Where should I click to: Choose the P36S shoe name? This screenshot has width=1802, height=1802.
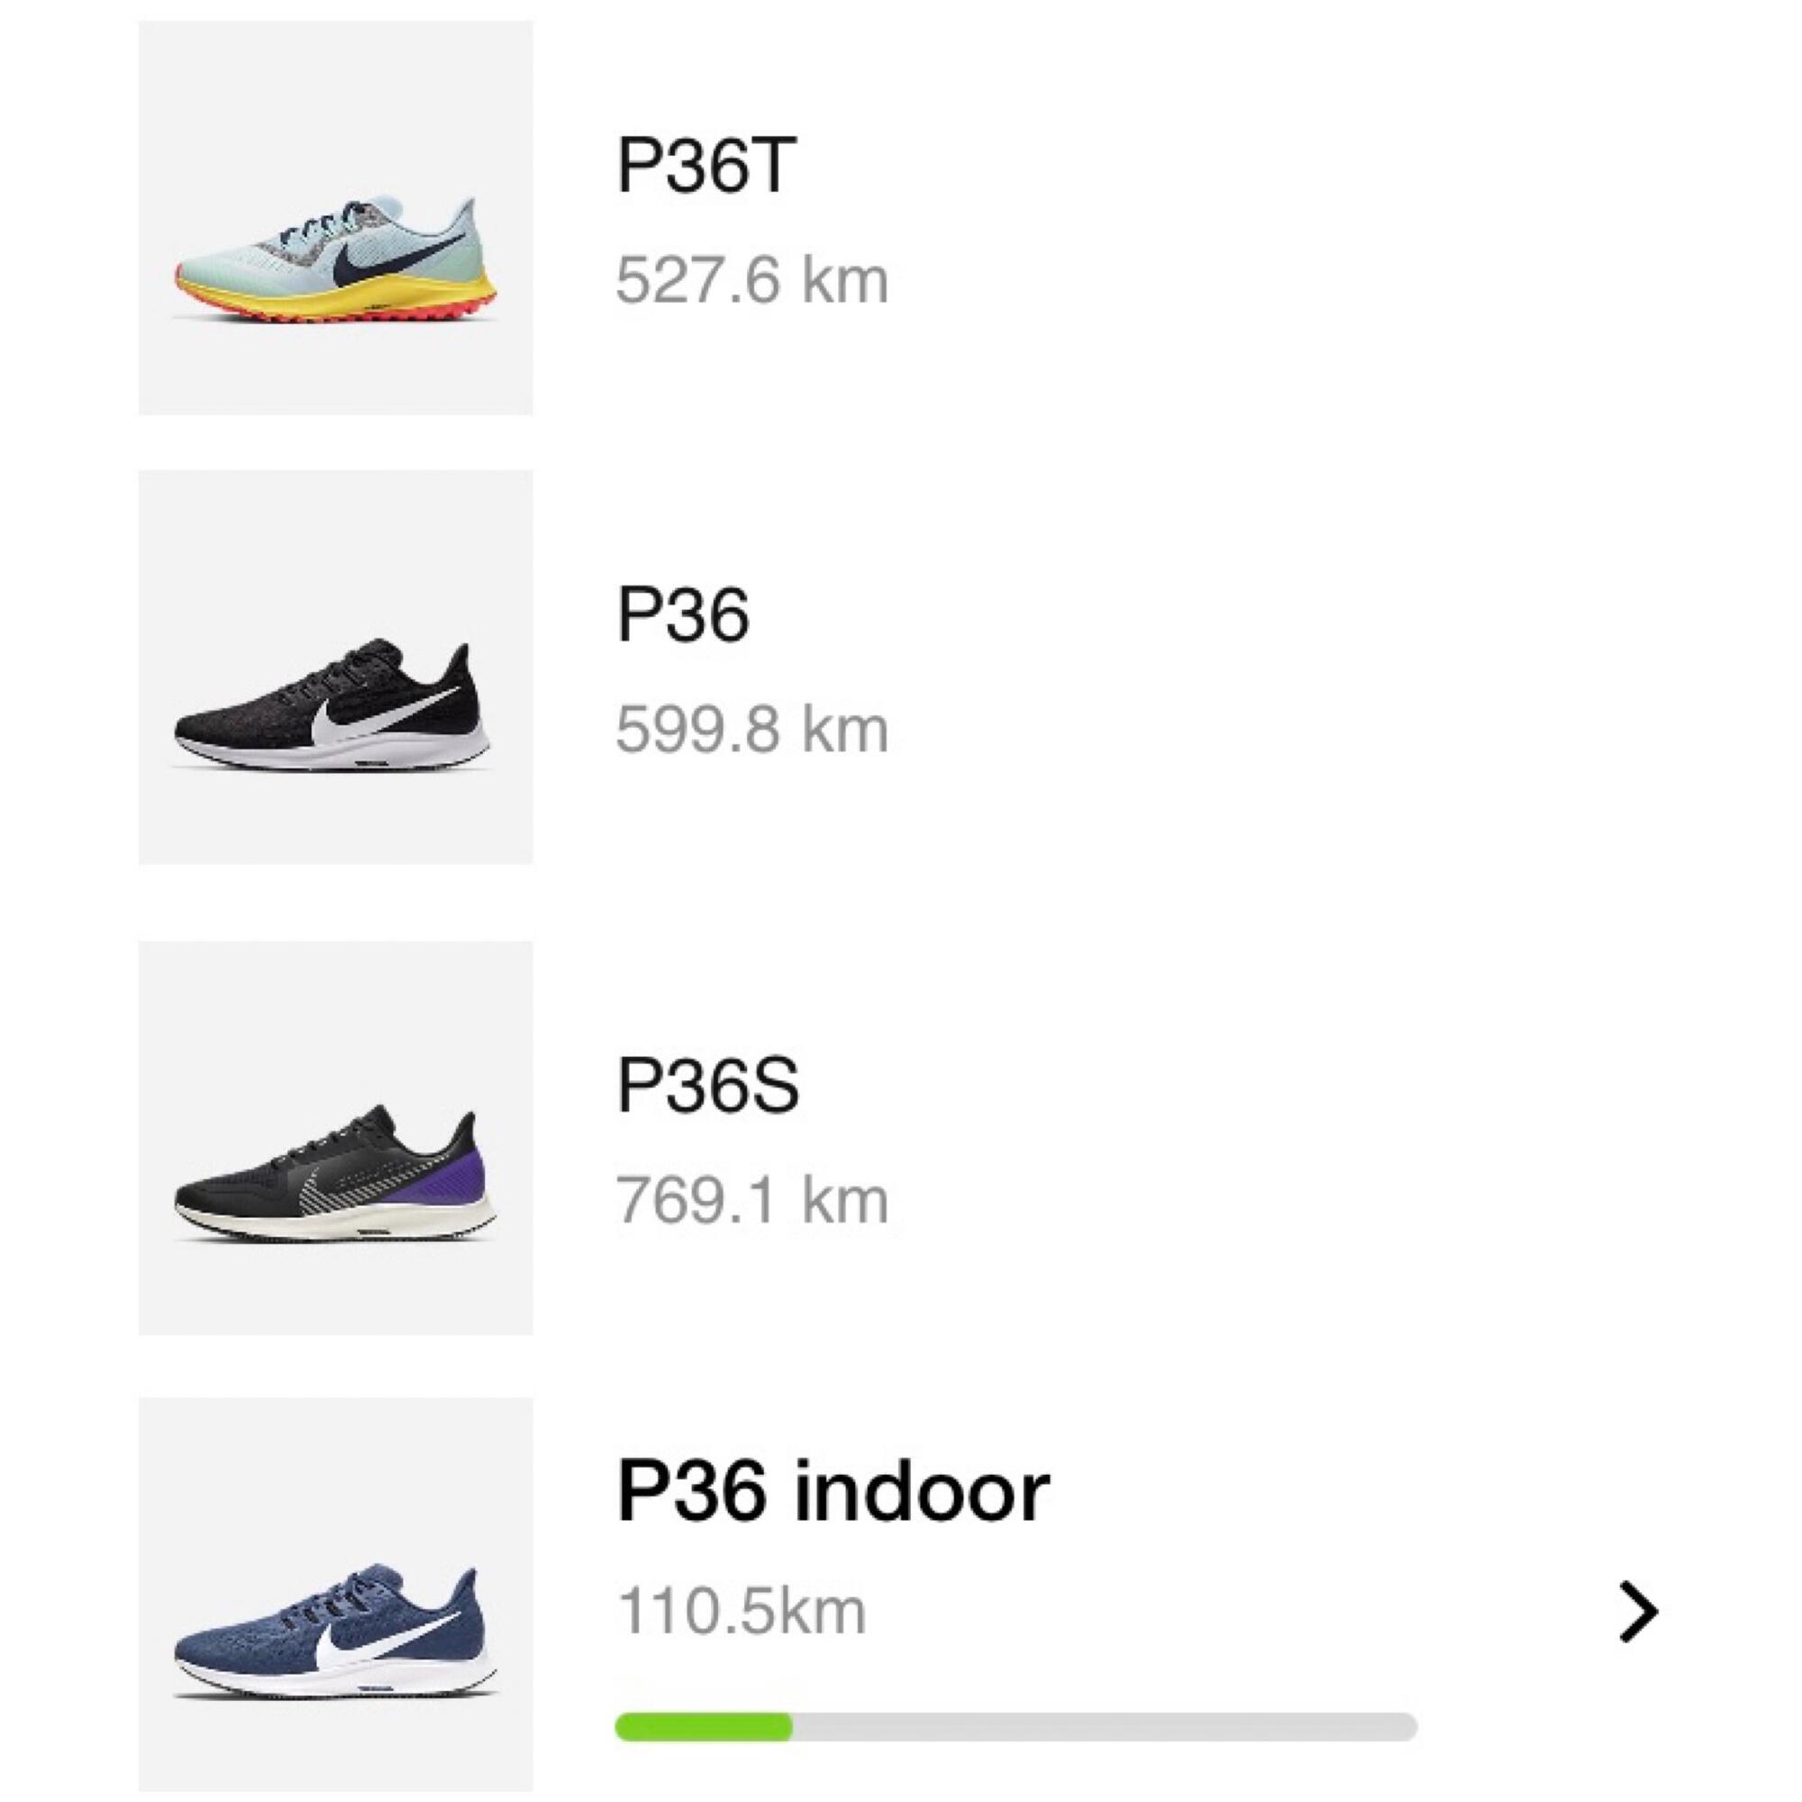(708, 1086)
